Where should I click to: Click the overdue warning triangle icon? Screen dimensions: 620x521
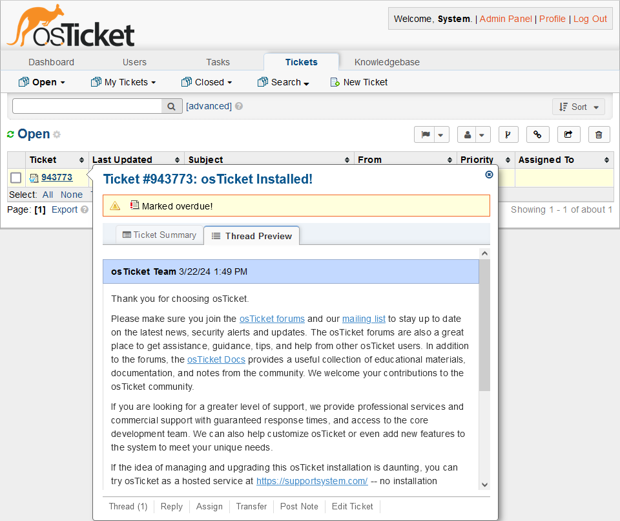[x=115, y=206]
